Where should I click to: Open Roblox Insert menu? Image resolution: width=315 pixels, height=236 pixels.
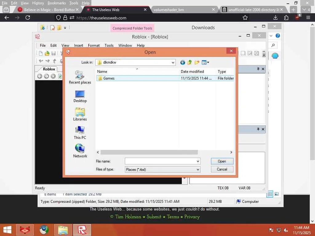[x=78, y=45]
